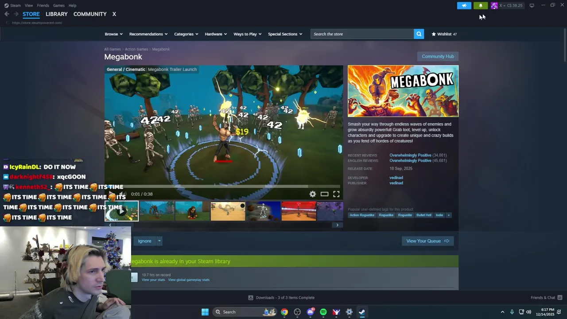The image size is (567, 319).
Task: Open the All Games breadcrumb
Action: tap(113, 49)
